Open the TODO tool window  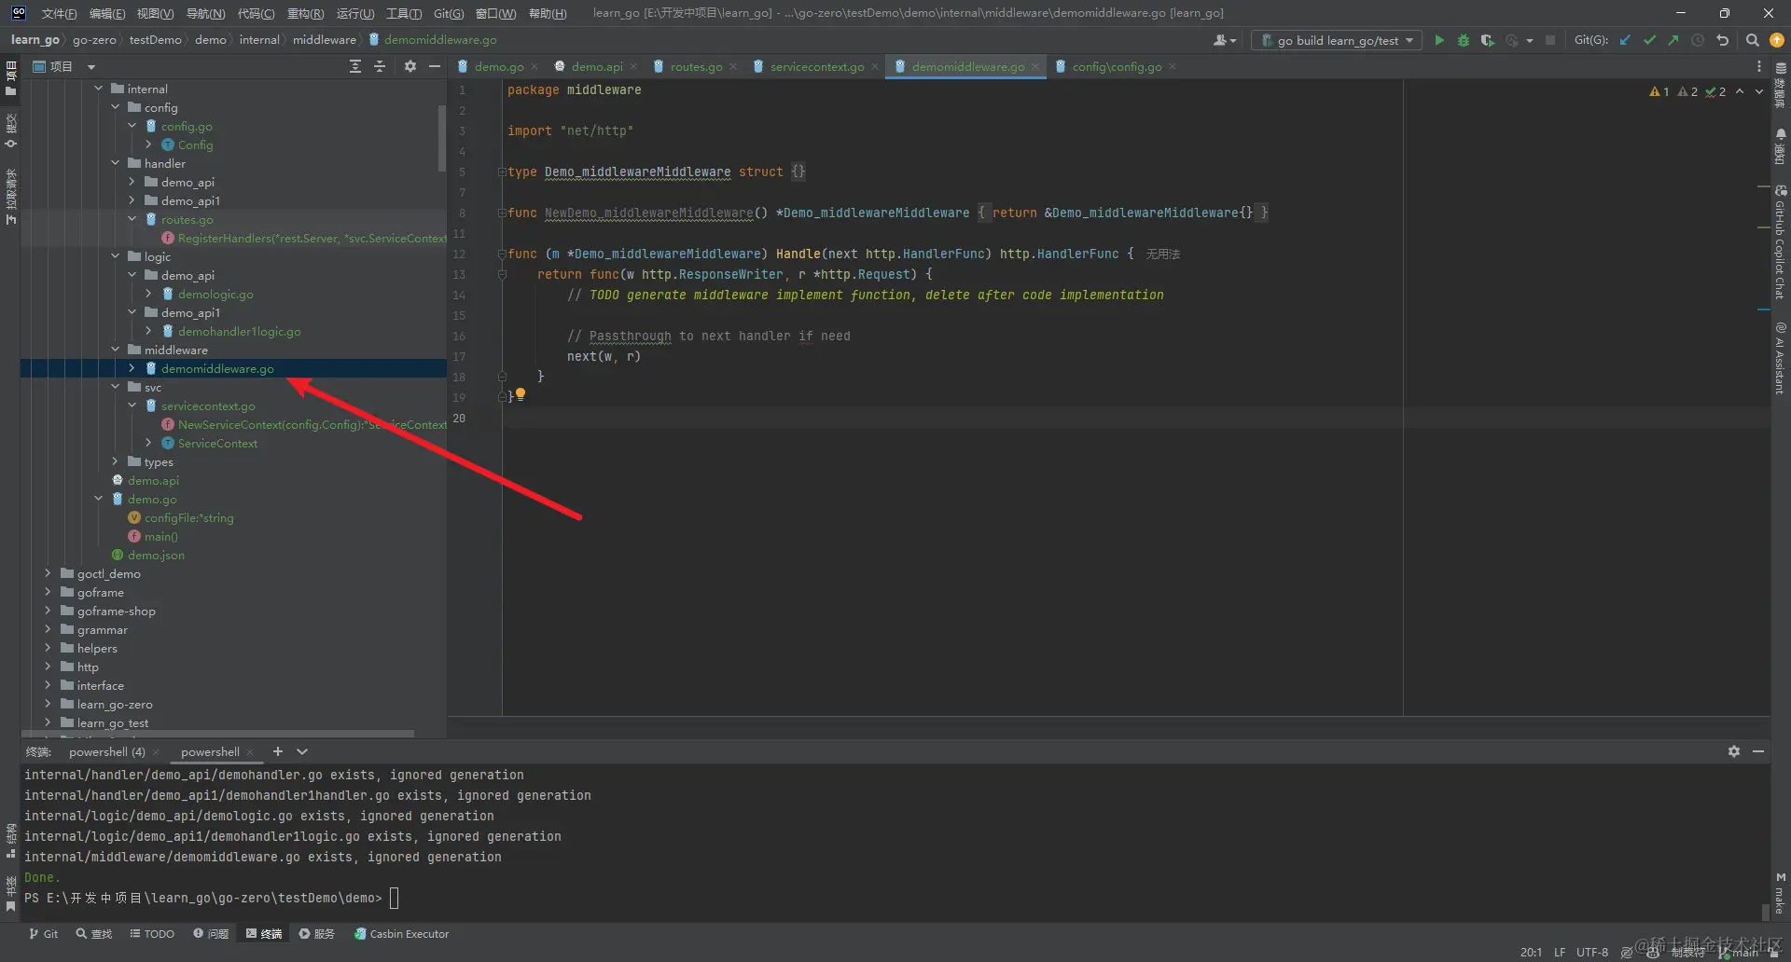tap(152, 933)
